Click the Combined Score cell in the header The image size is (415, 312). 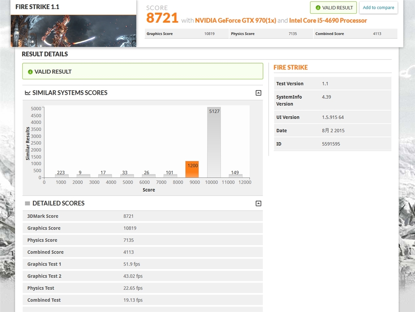point(355,34)
